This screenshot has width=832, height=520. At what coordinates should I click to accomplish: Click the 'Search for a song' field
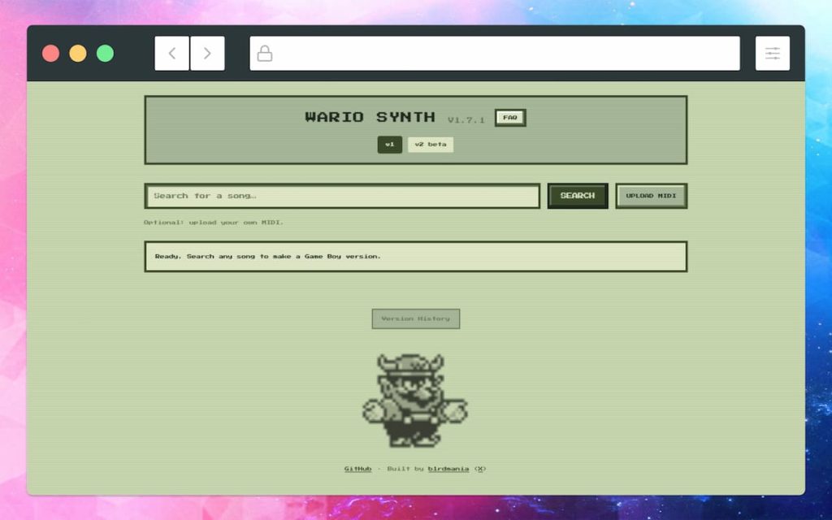[x=342, y=196]
